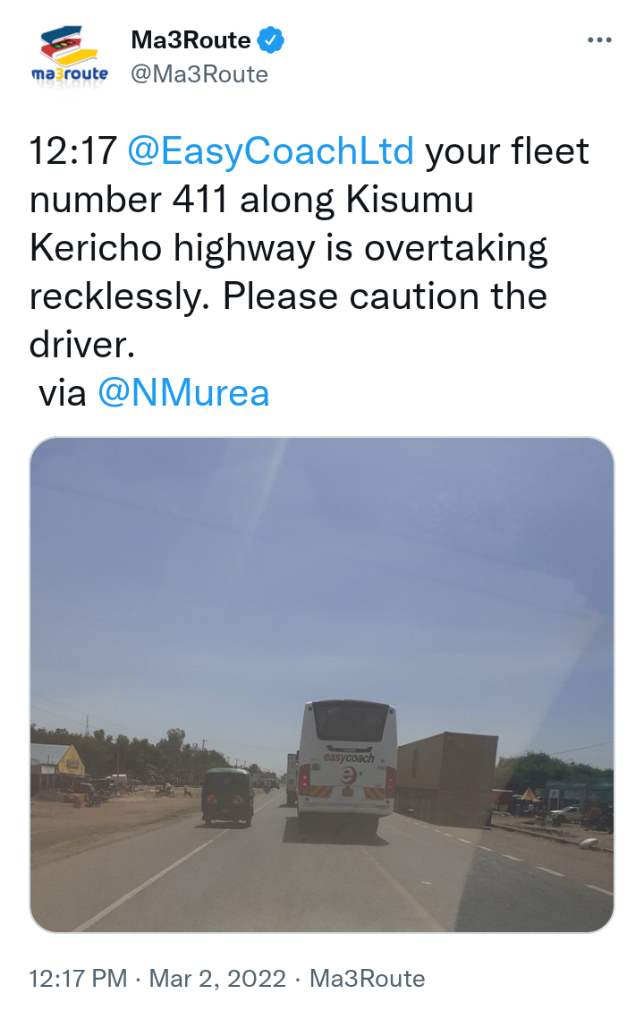
Task: Click the matatu van in the photo
Action: [227, 796]
